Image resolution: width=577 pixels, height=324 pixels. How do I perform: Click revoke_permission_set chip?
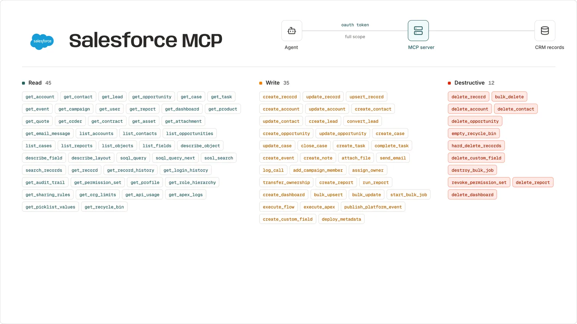[479, 183]
